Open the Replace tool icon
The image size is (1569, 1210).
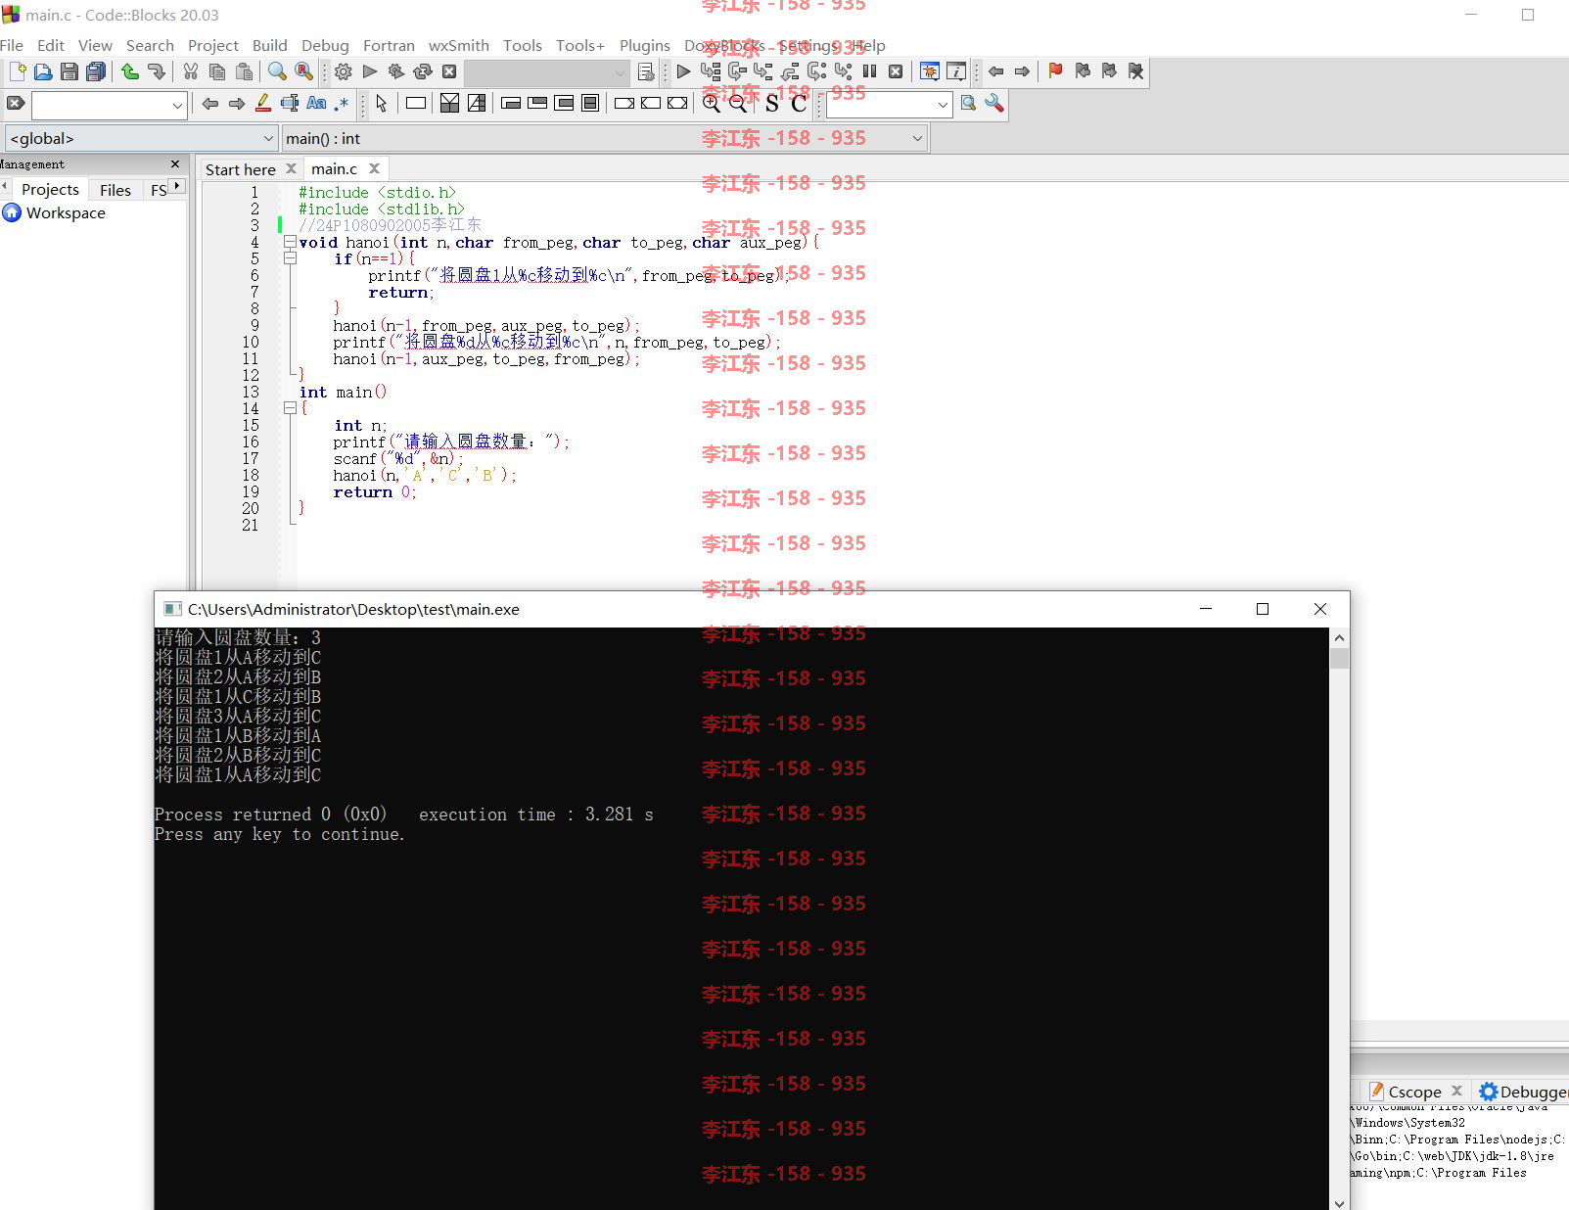304,71
